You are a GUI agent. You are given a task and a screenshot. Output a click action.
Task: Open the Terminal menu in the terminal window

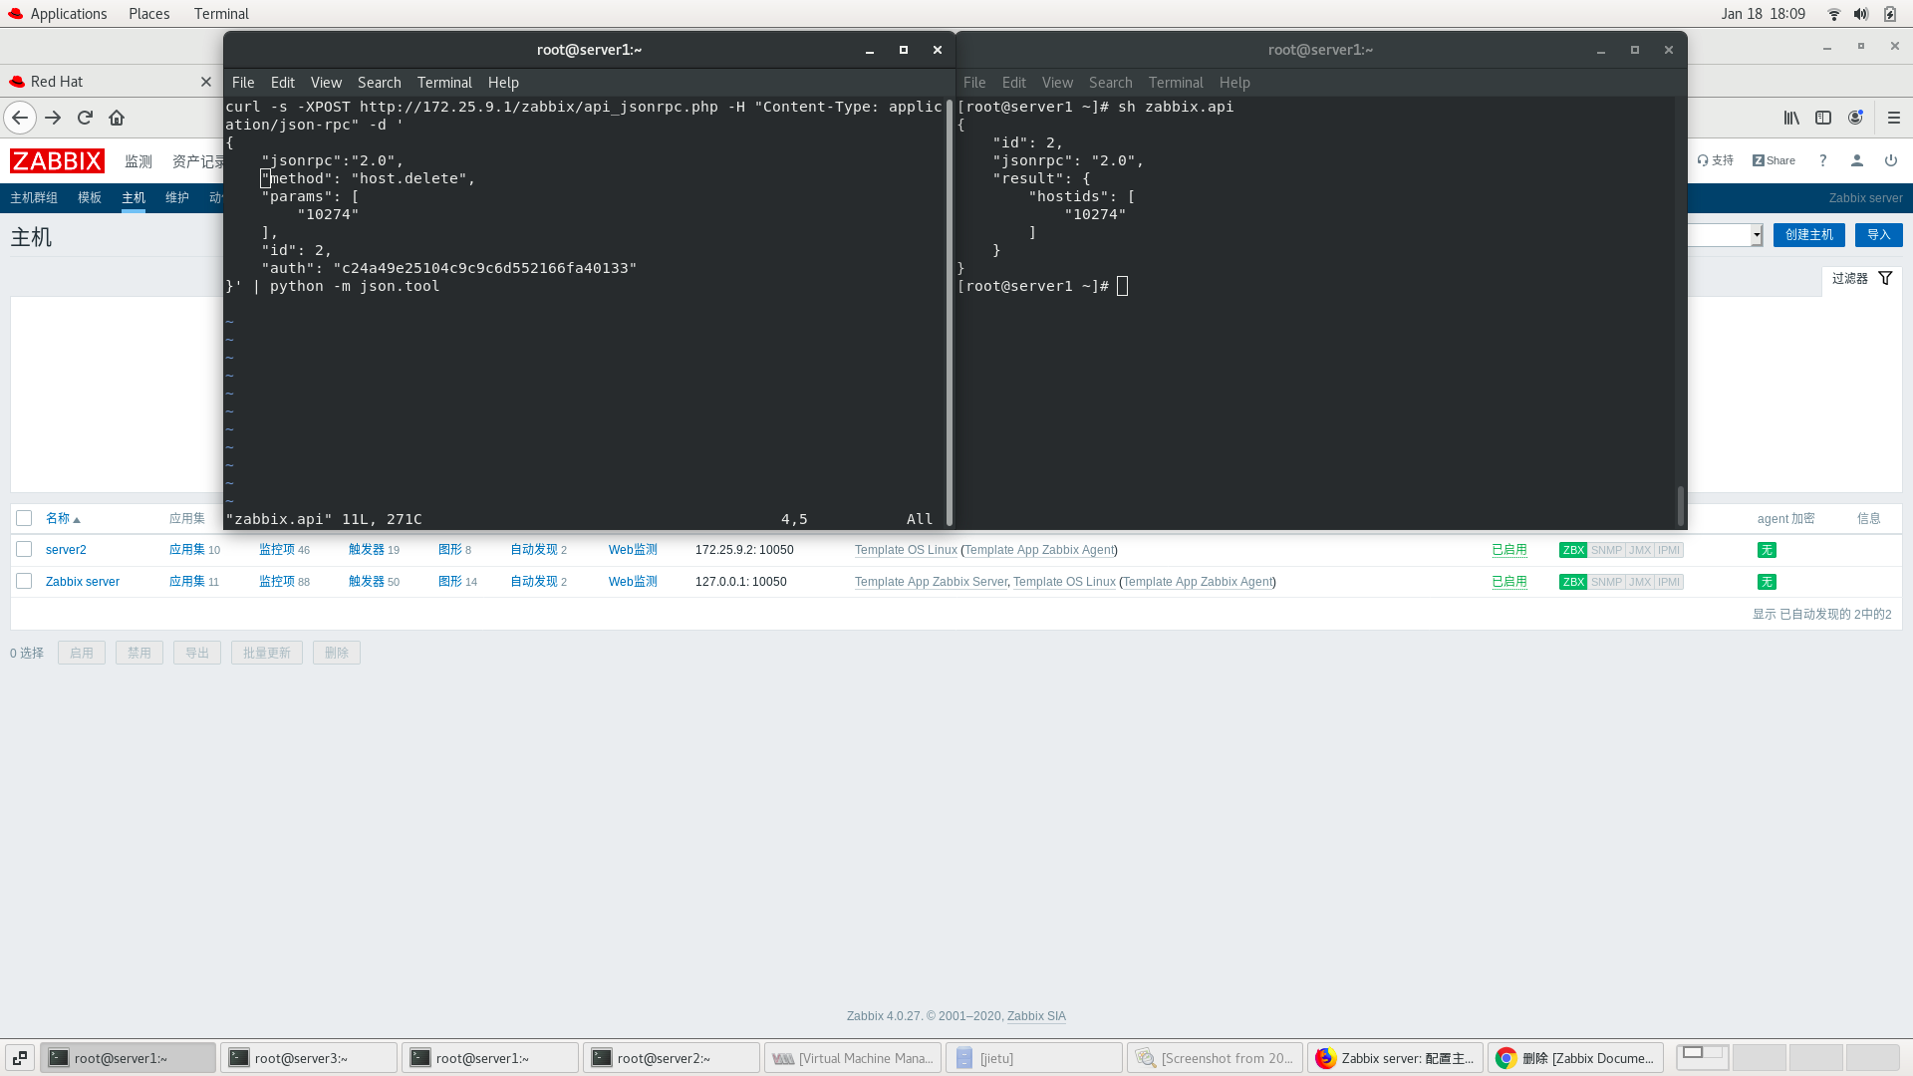pos(444,83)
